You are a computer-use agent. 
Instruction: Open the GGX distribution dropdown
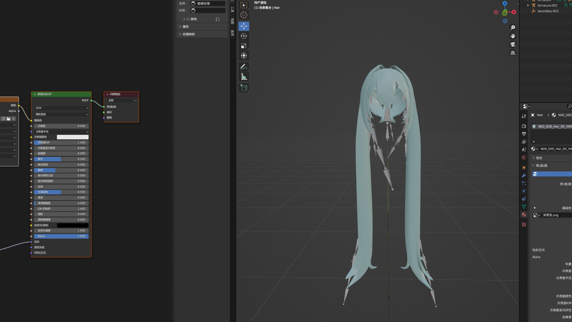(x=61, y=108)
